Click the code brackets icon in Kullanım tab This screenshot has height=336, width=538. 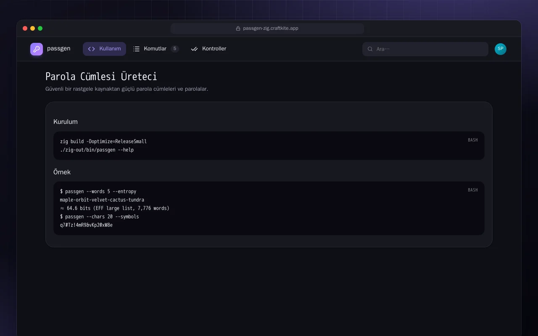pos(91,49)
